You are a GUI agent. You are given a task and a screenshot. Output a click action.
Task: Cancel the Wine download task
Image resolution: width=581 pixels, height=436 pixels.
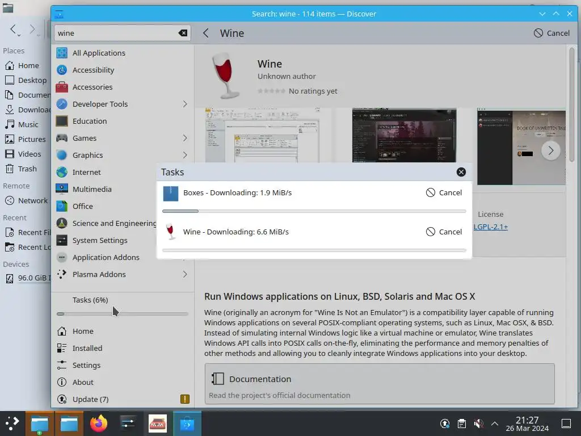pyautogui.click(x=444, y=232)
